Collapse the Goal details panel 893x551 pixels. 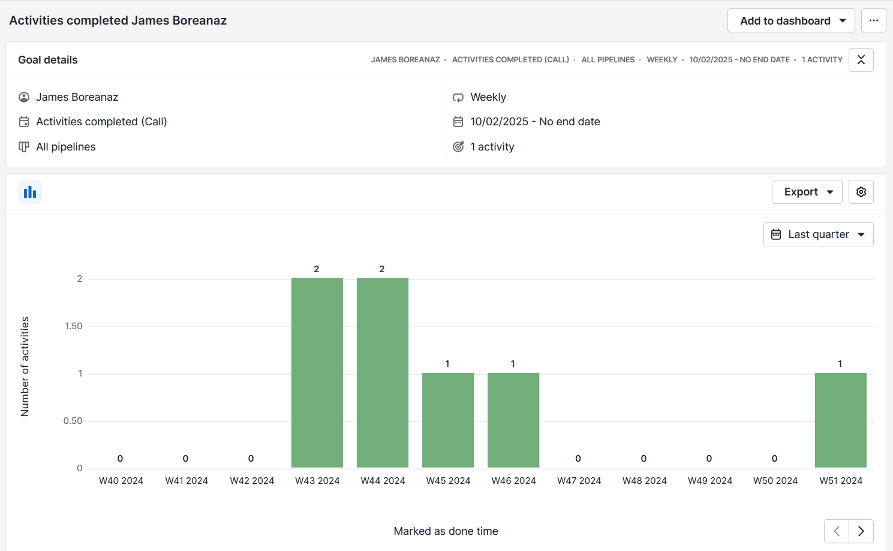coord(861,59)
